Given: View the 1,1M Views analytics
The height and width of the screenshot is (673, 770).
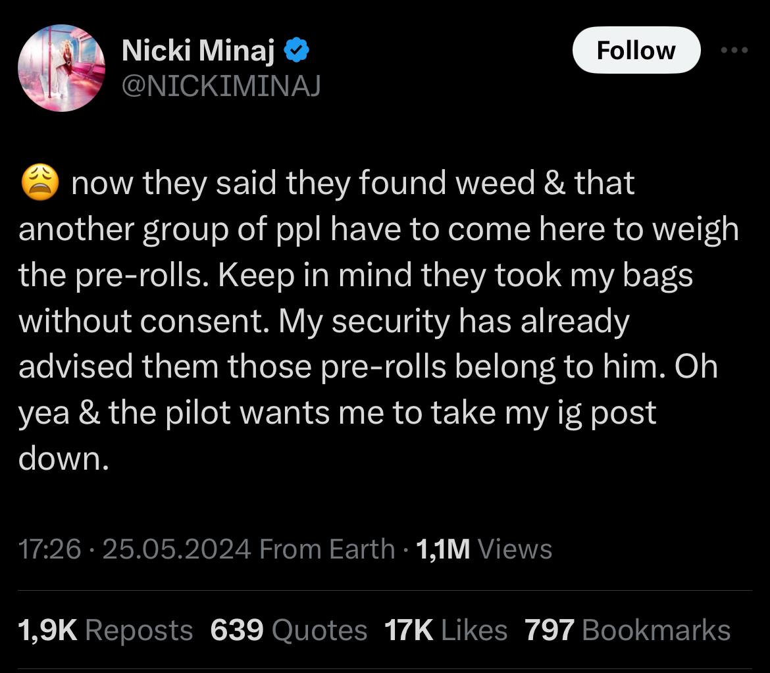Looking at the screenshot, I should pyautogui.click(x=484, y=549).
